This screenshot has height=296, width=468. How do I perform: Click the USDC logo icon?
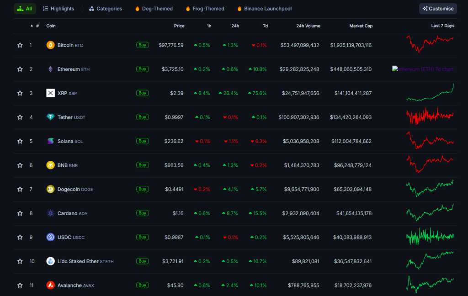pyautogui.click(x=50, y=237)
